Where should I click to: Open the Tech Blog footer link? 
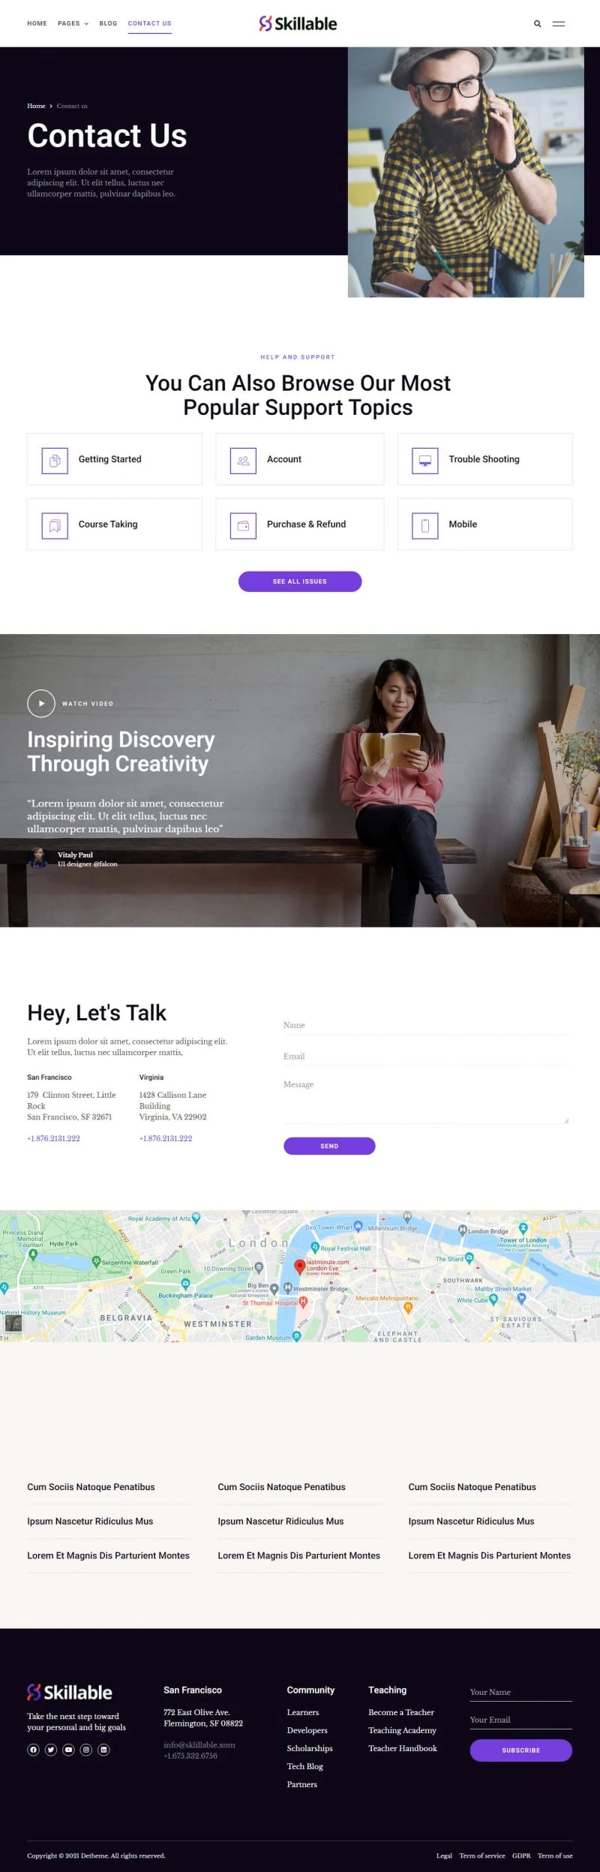tap(305, 1767)
